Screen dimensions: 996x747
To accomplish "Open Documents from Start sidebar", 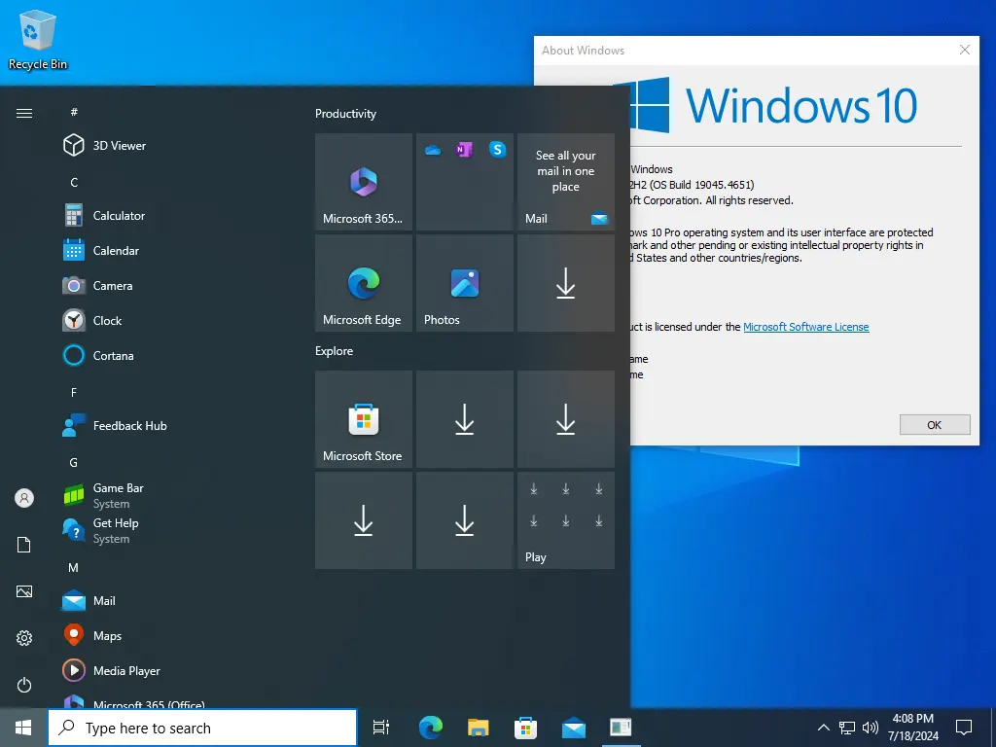I will point(24,545).
